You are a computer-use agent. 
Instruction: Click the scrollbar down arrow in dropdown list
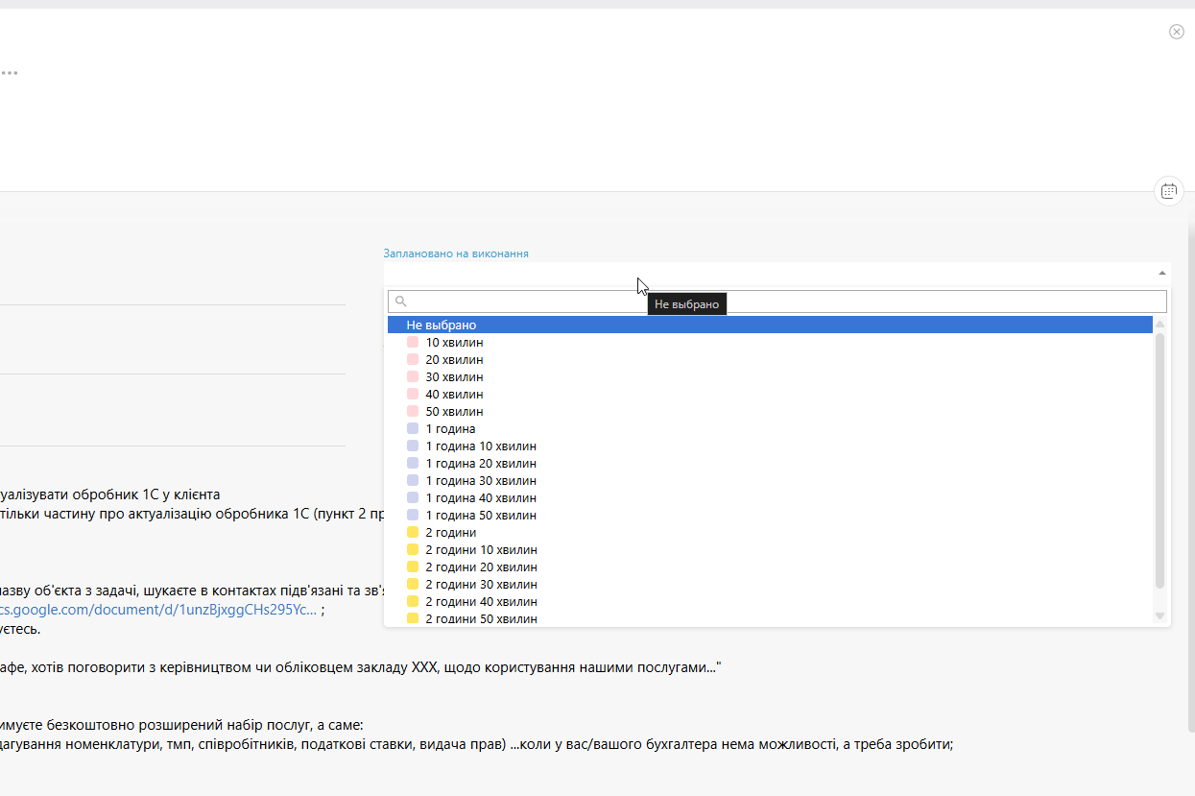[1159, 615]
